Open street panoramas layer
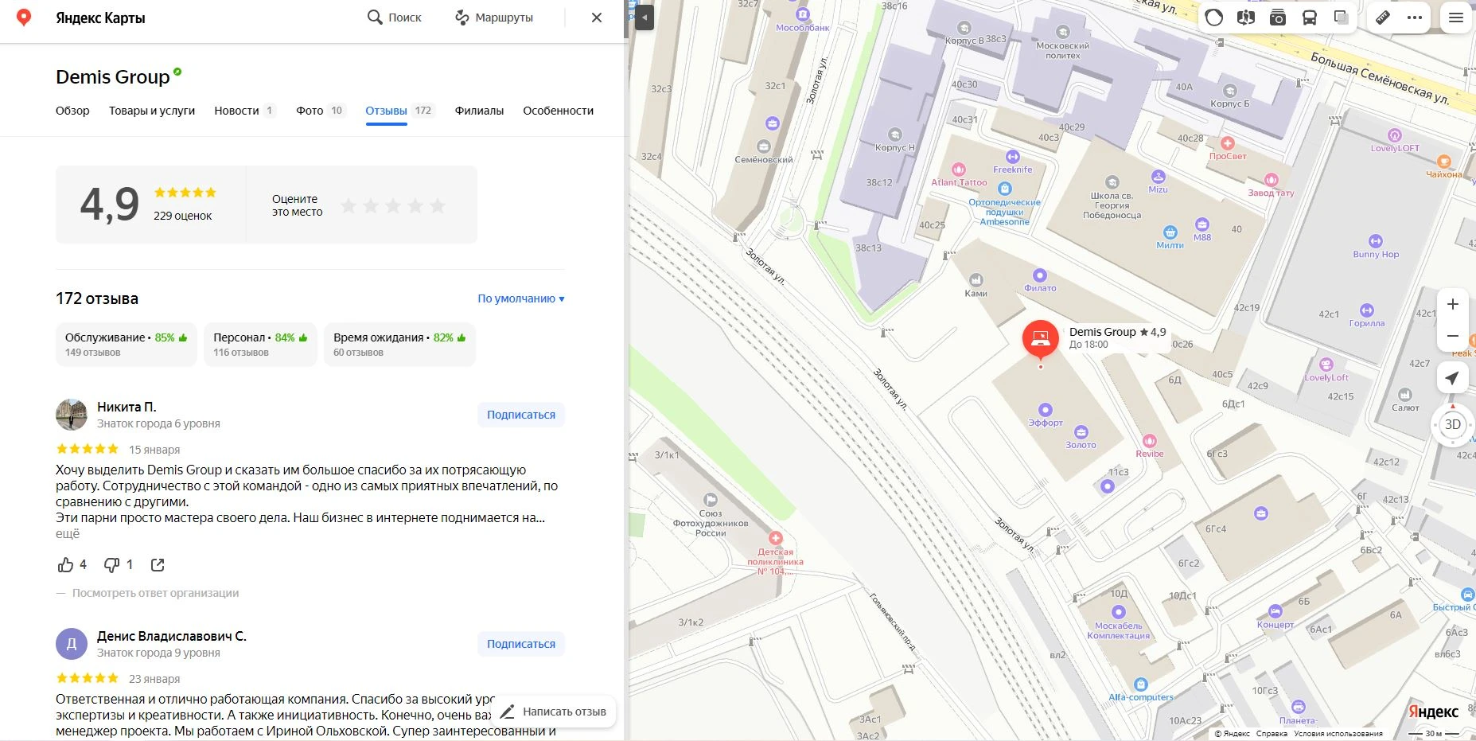This screenshot has width=1476, height=741. click(x=1246, y=18)
